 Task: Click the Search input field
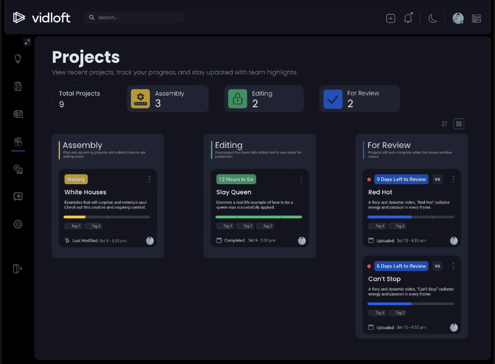coord(135,17)
